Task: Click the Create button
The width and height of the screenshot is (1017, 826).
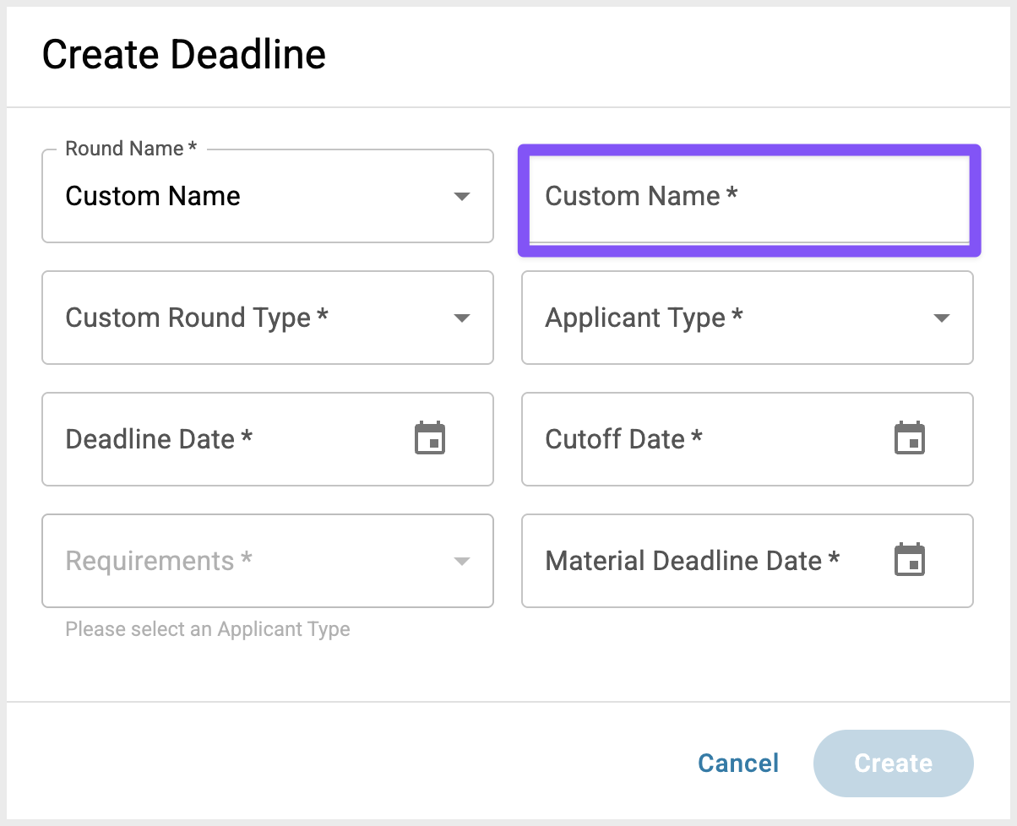Action: (x=894, y=764)
